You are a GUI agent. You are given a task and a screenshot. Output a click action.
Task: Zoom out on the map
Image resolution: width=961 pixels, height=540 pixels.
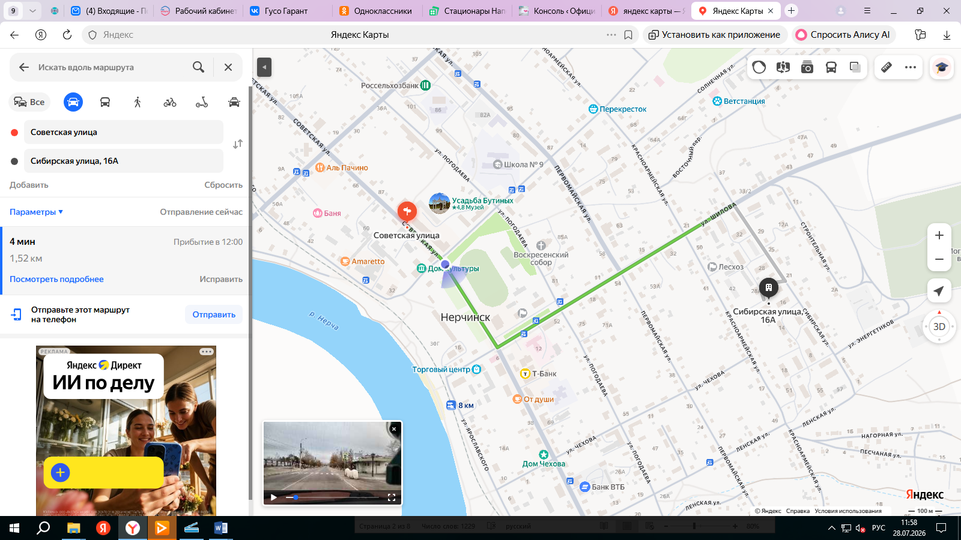939,259
